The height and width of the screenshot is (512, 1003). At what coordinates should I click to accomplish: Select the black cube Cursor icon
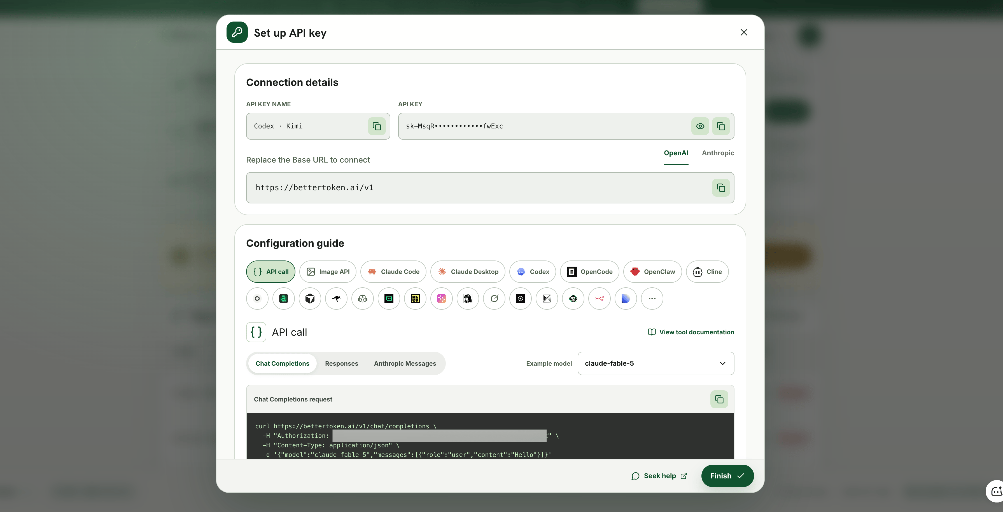(310, 299)
